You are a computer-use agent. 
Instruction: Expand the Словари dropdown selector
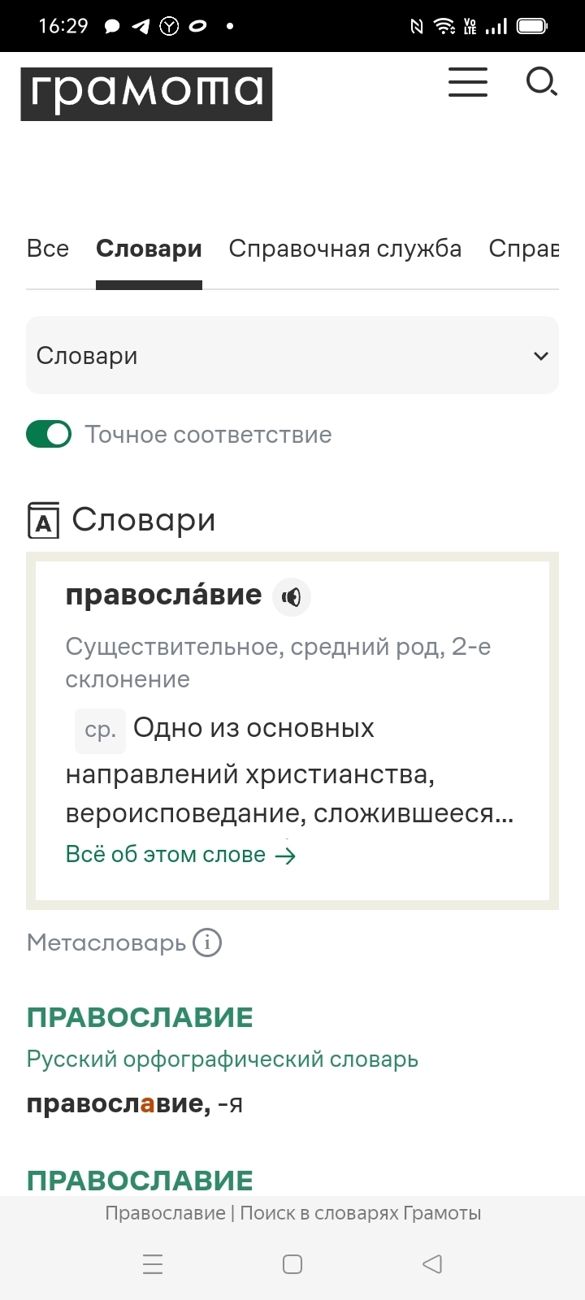292,355
